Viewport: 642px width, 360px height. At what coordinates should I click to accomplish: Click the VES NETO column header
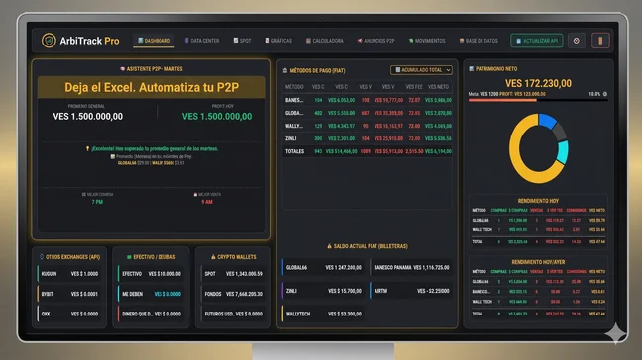[438, 87]
